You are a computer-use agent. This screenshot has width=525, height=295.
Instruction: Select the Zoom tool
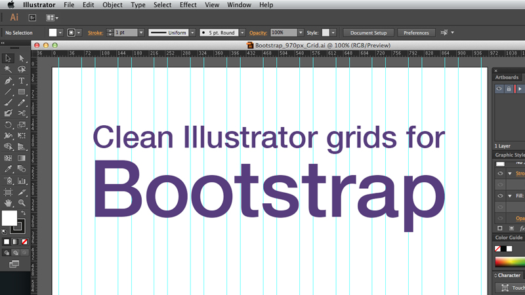coord(22,203)
